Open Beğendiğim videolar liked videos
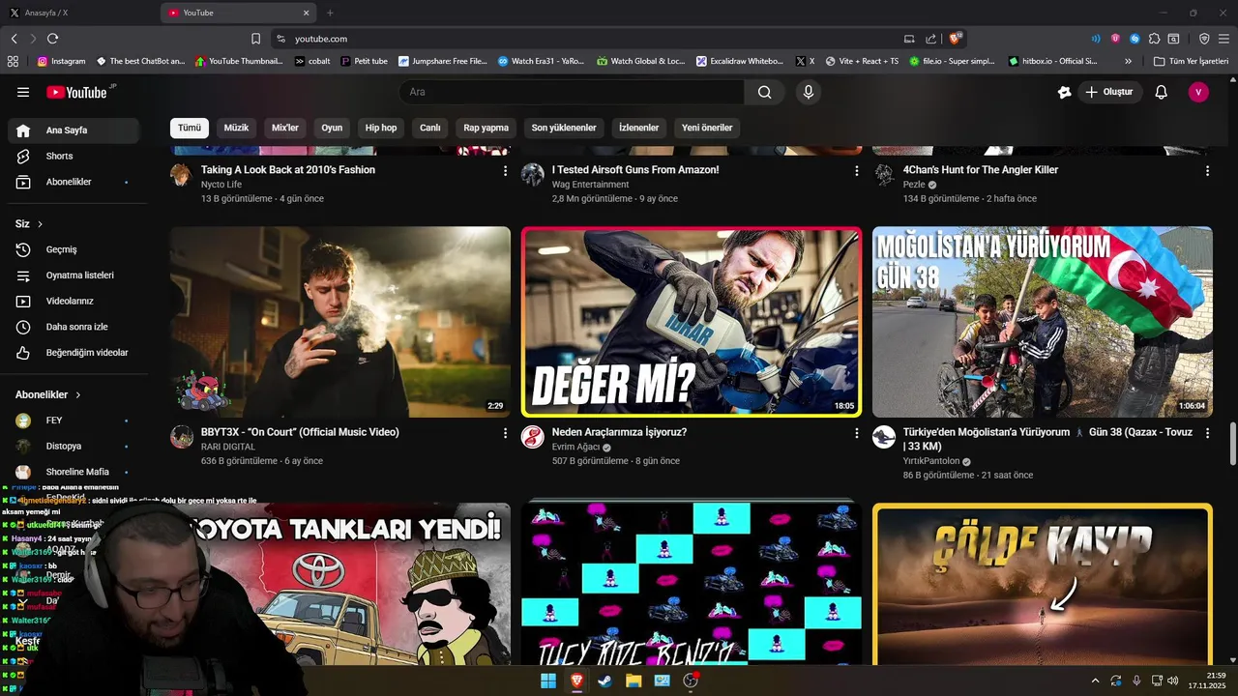The image size is (1238, 696). tap(74, 353)
